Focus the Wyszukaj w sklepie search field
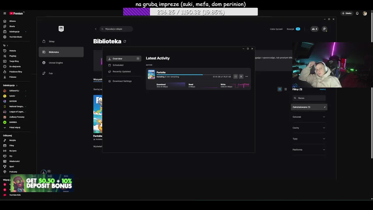The width and height of the screenshot is (373, 210). click(116, 29)
